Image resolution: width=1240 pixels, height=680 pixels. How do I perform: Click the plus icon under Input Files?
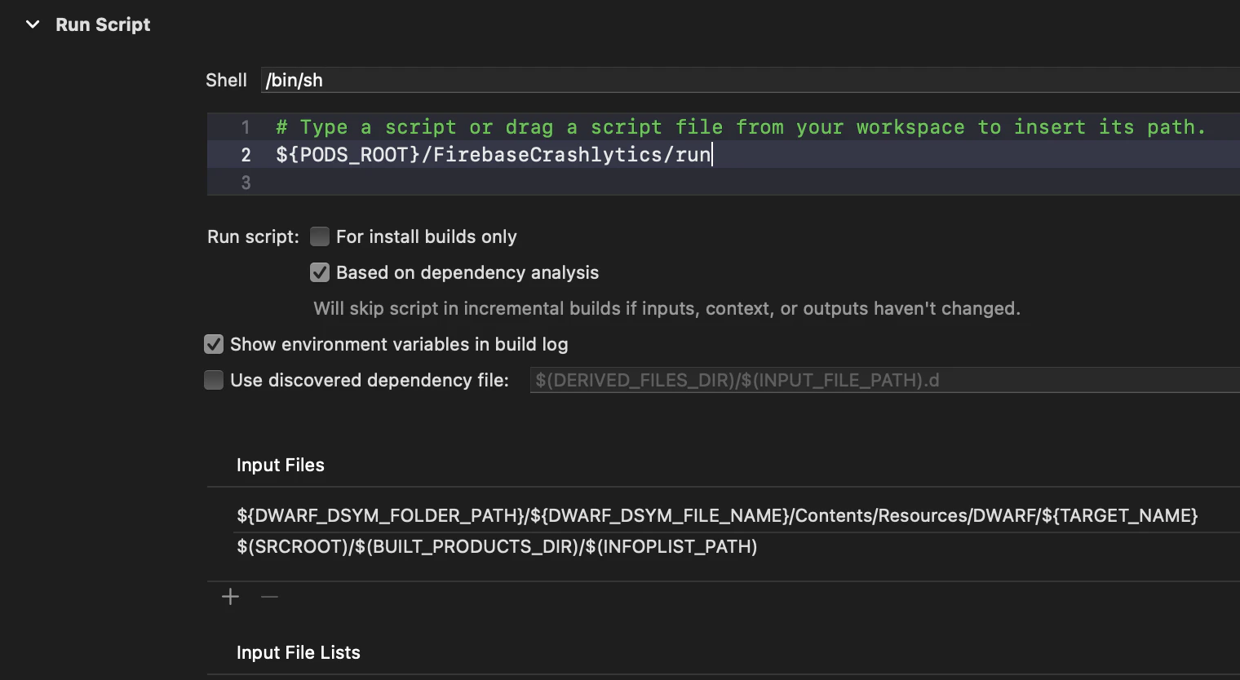230,597
